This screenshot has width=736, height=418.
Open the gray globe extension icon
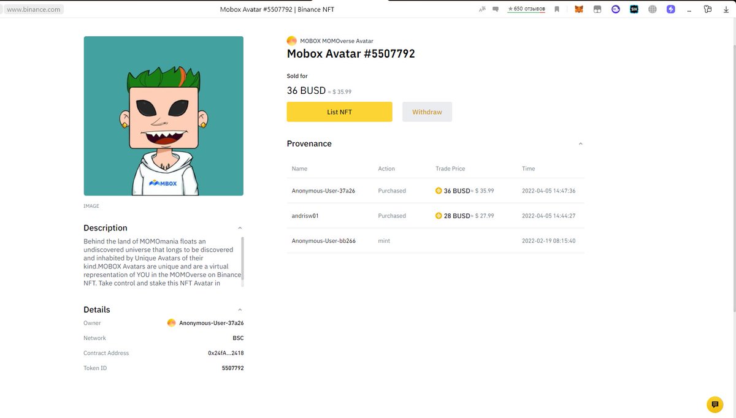tap(653, 9)
